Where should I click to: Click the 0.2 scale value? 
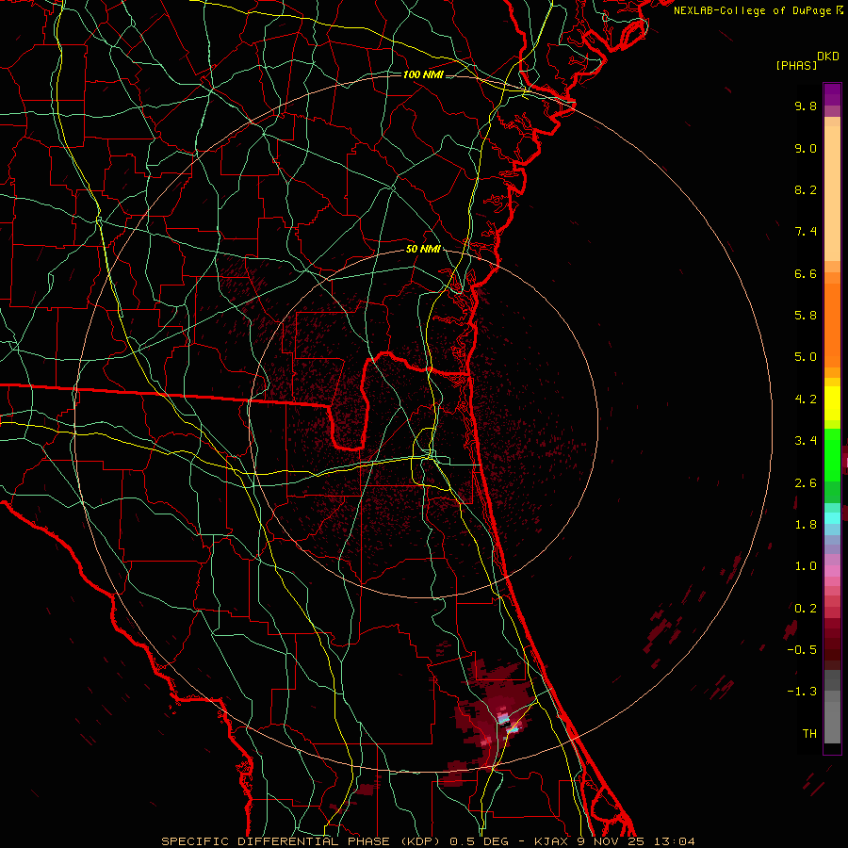tap(806, 609)
